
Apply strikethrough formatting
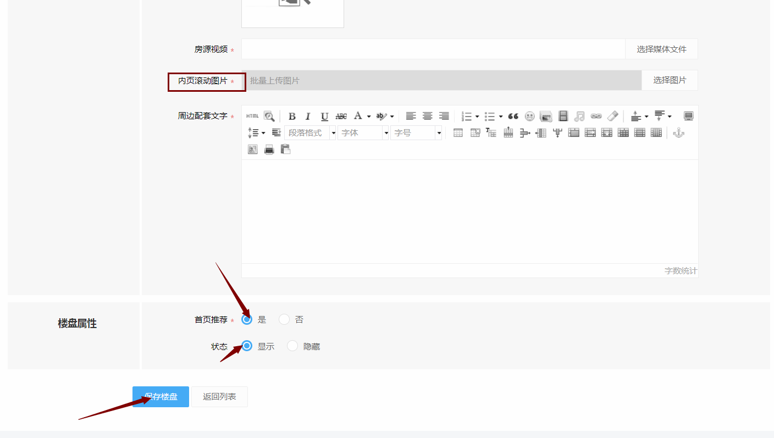(x=341, y=116)
